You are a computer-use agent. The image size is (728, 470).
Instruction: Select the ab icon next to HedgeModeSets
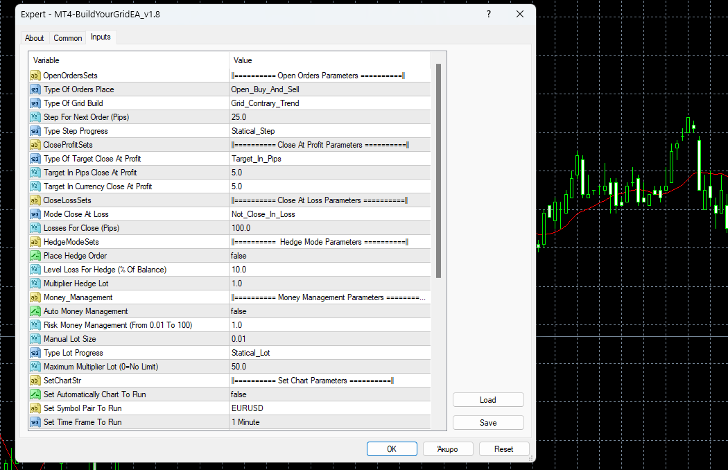[x=35, y=242]
